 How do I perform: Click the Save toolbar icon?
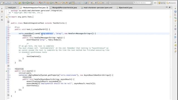pyautogui.click(x=6, y=3)
